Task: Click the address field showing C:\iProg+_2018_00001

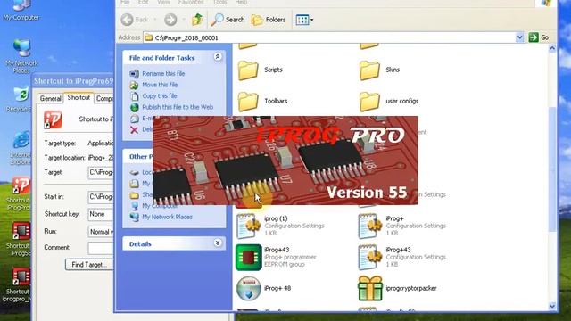Action: click(329, 37)
